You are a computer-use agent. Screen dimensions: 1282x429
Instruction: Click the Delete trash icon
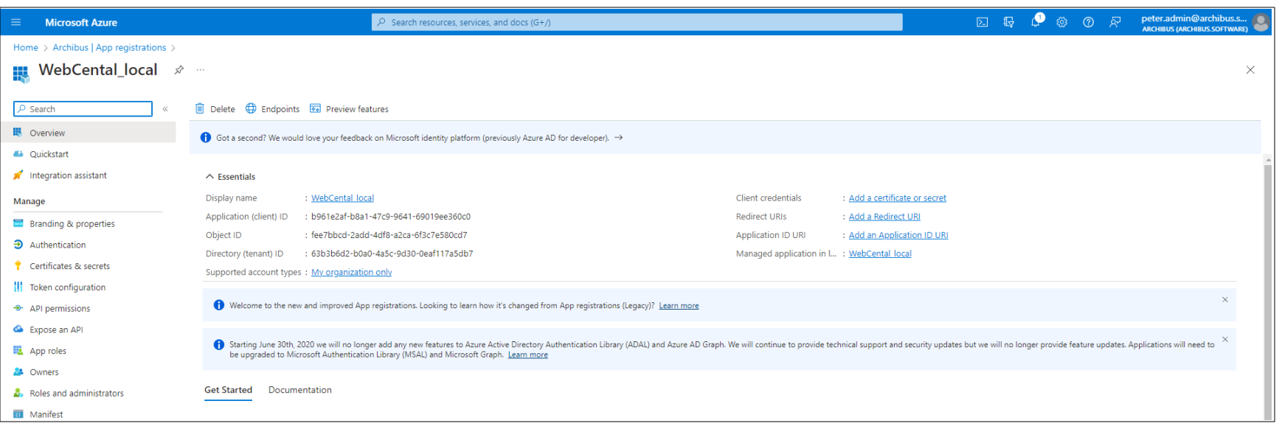click(x=200, y=108)
